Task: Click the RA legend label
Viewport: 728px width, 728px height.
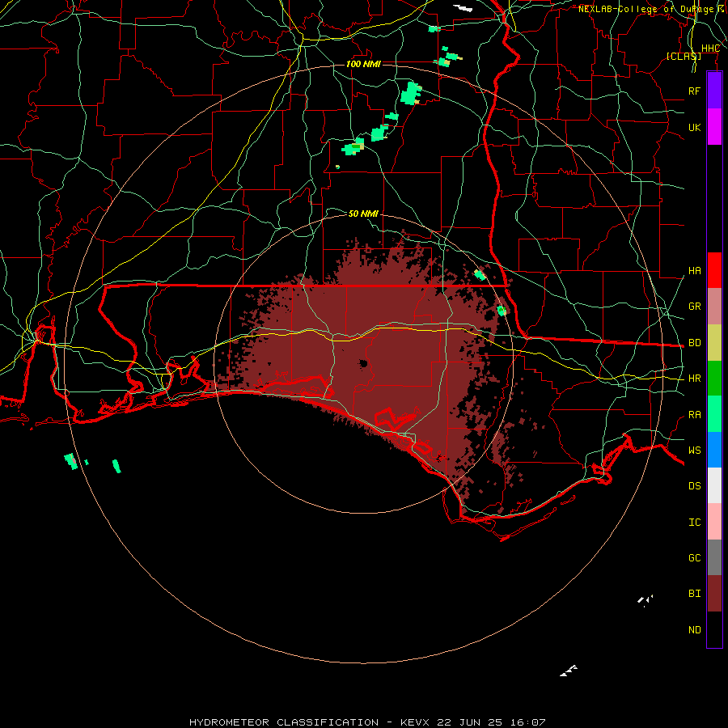Action: pos(695,414)
